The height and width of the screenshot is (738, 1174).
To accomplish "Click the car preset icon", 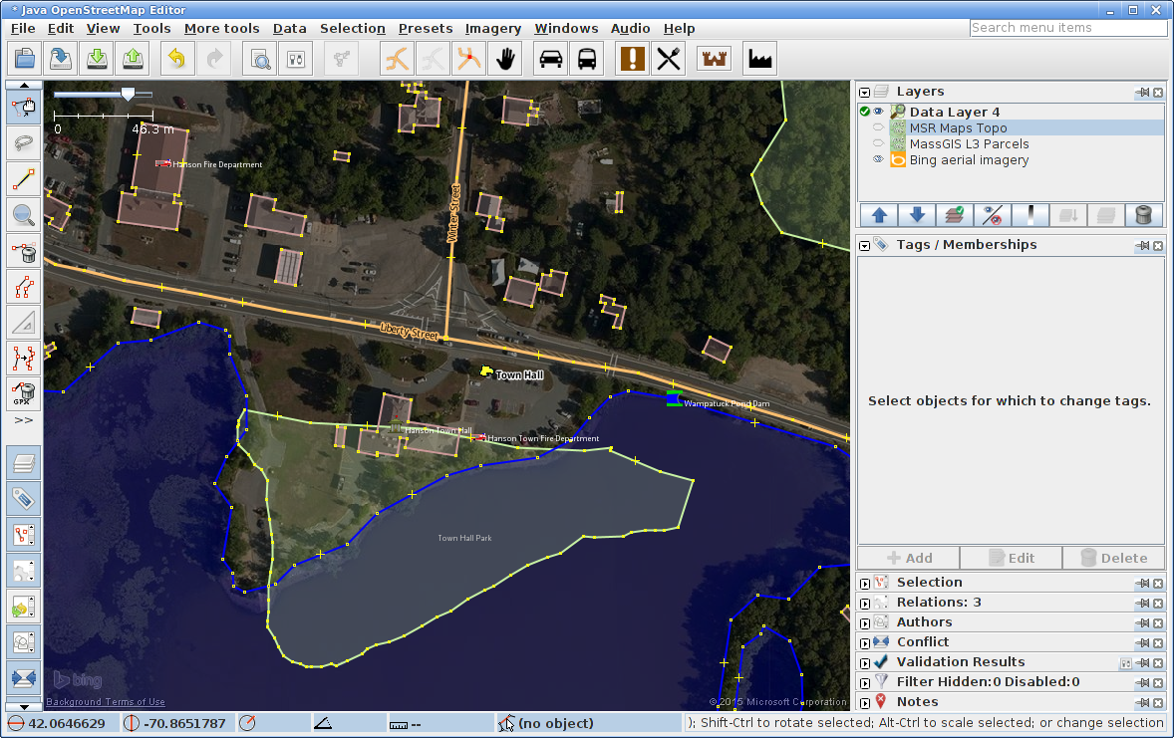I will tap(550, 60).
